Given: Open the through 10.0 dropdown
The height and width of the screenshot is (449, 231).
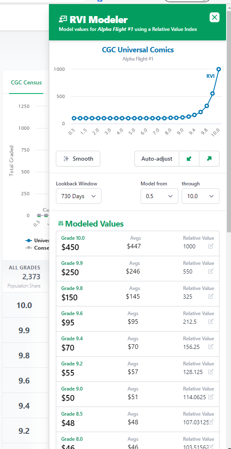Looking at the screenshot, I should [x=201, y=196].
